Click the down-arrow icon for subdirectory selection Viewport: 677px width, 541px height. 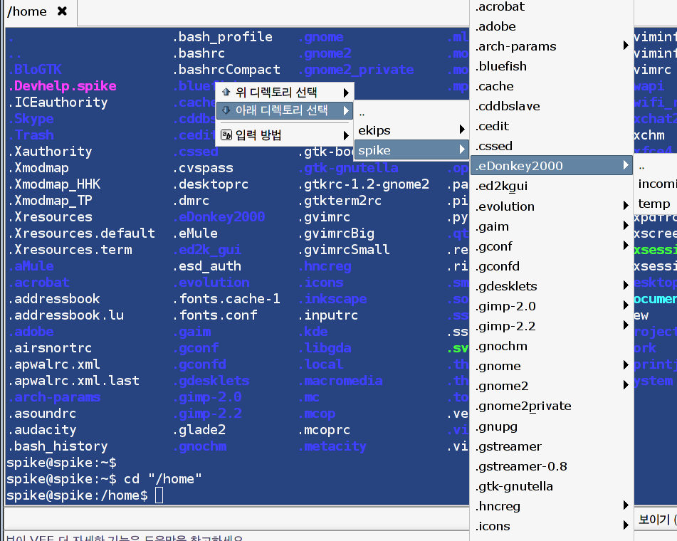click(x=226, y=110)
